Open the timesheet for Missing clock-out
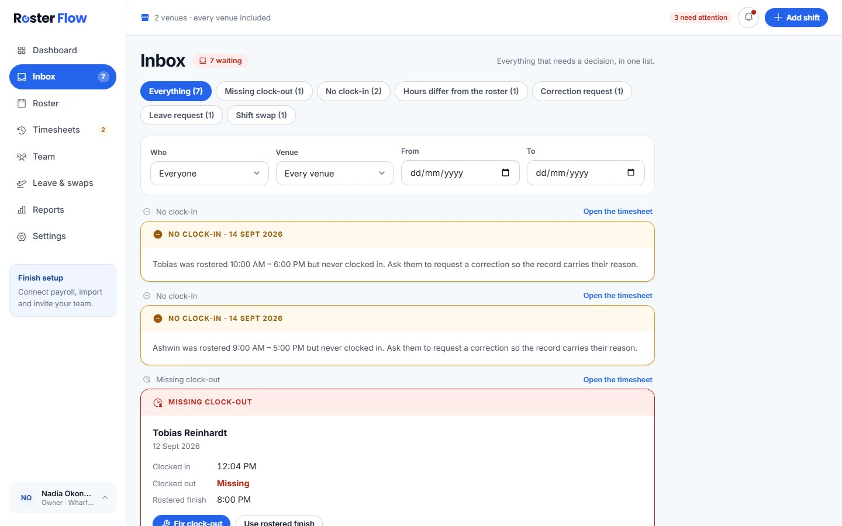Screen dimensions: 842x526 (x=617, y=380)
